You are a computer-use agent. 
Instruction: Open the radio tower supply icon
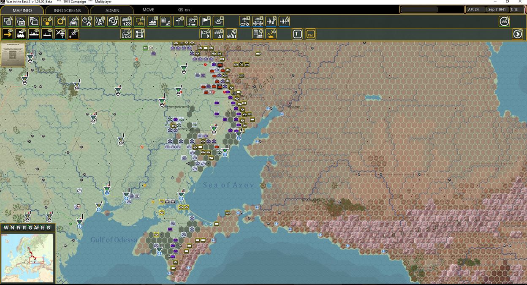click(x=100, y=21)
